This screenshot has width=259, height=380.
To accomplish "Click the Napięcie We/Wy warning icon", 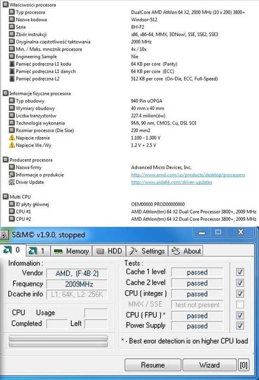I will tap(11, 145).
